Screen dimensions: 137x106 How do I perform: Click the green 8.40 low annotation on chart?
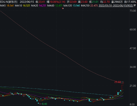click(45, 104)
